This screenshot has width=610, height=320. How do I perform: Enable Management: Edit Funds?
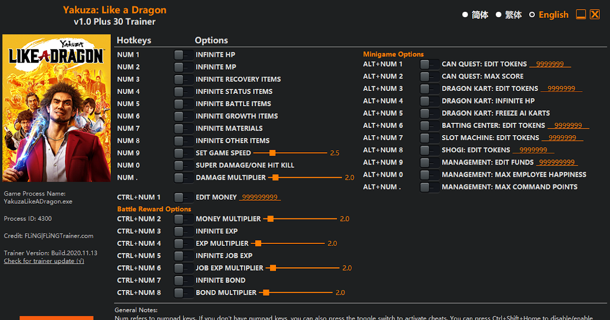click(430, 162)
